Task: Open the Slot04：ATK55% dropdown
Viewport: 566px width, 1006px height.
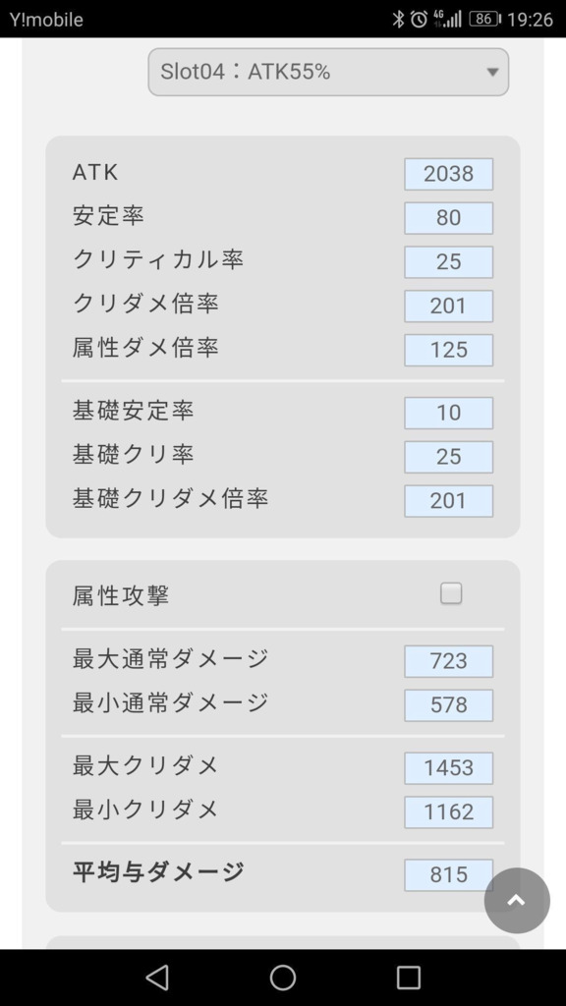Action: pyautogui.click(x=328, y=72)
